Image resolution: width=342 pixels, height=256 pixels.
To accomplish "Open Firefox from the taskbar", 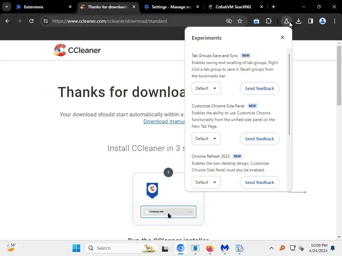I will point(210,248).
